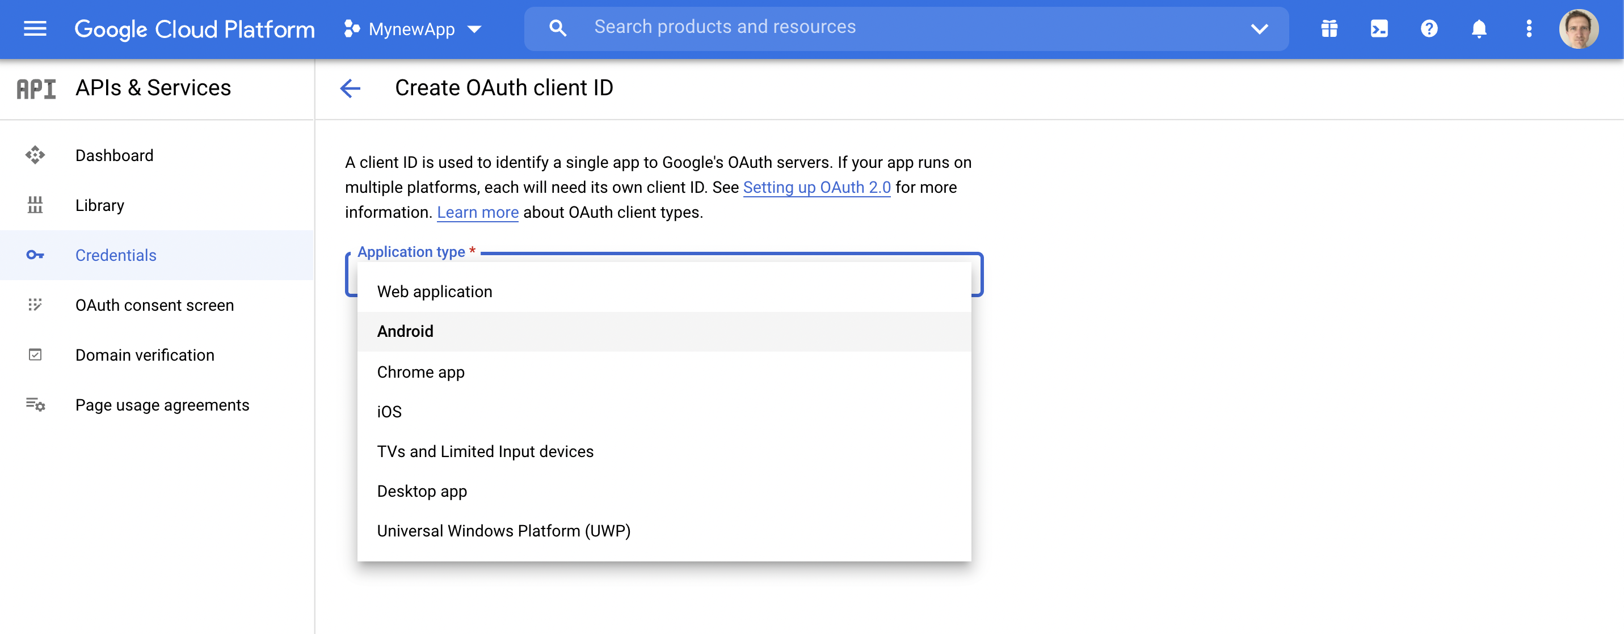Image resolution: width=1624 pixels, height=634 pixels.
Task: Choose Chrome app option
Action: 664,372
